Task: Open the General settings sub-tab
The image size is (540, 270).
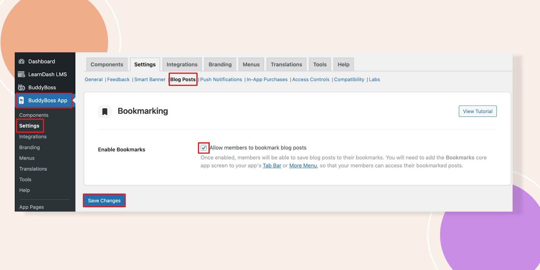Action: pyautogui.click(x=93, y=80)
